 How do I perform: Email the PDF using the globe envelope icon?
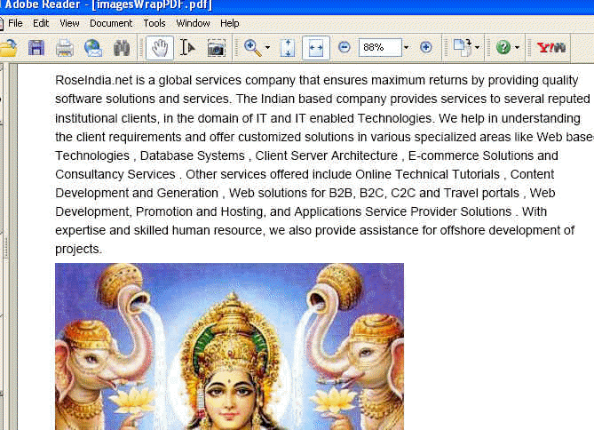point(93,48)
